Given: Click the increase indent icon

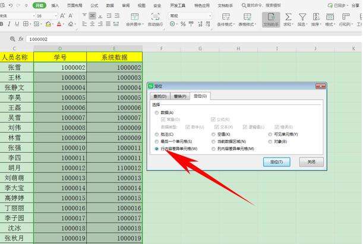Looking at the screenshot, I should click(x=117, y=16).
